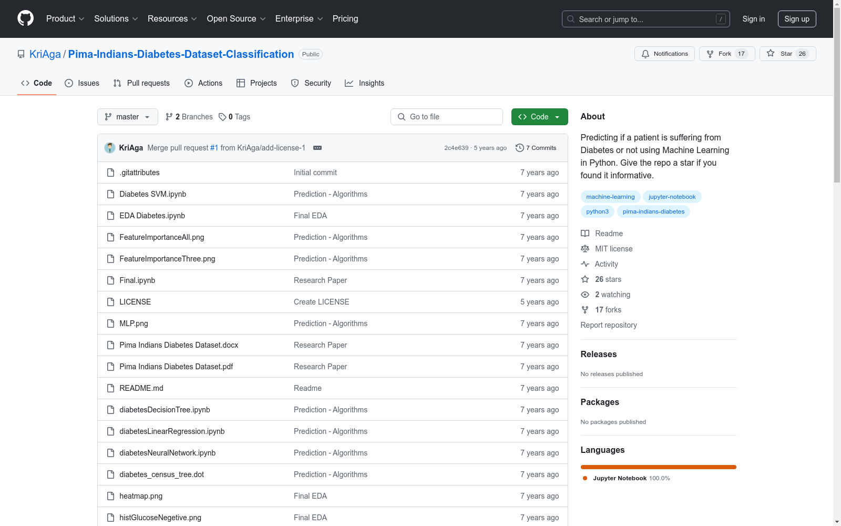Viewport: 841px width, 526px height.
Task: Open the Pricing page link
Action: tap(345, 18)
